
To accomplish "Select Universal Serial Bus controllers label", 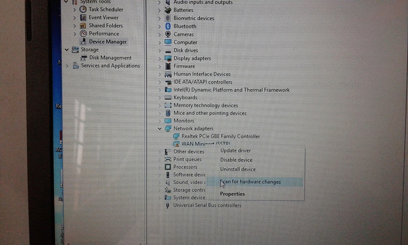I will (x=207, y=205).
